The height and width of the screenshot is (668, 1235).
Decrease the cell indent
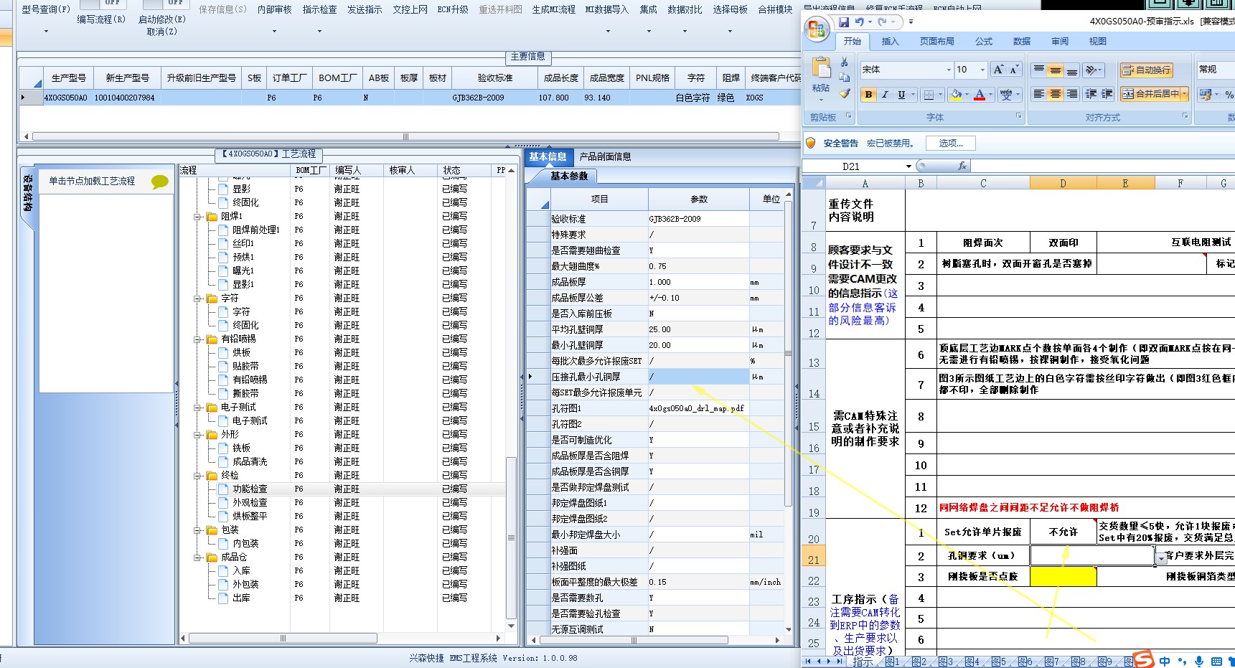click(1091, 94)
